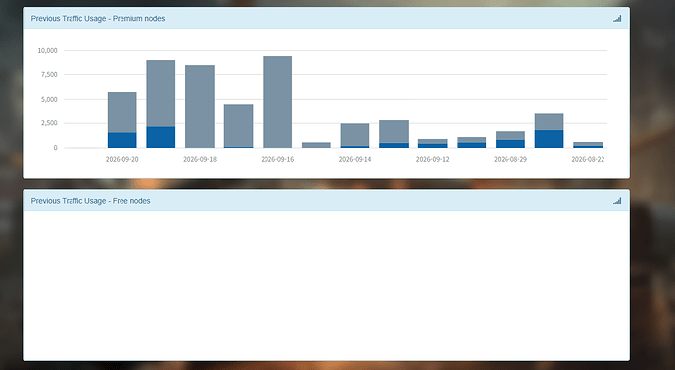Click blue segment between 2026-08-29 and 2026-08-22

pos(549,139)
